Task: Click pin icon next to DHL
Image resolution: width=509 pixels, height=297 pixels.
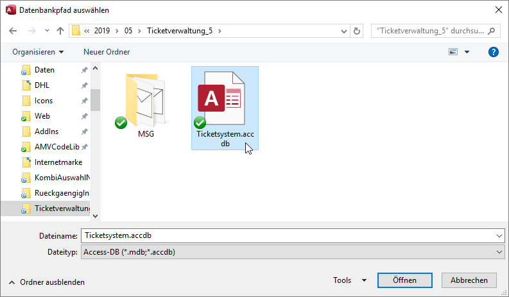Action: click(x=84, y=85)
